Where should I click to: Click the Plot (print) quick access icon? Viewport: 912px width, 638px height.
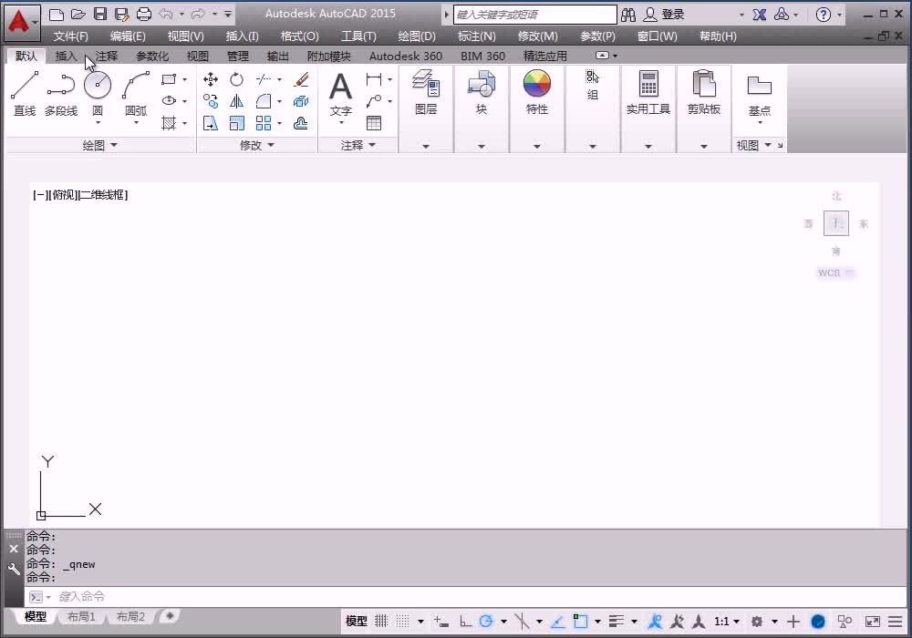point(144,14)
